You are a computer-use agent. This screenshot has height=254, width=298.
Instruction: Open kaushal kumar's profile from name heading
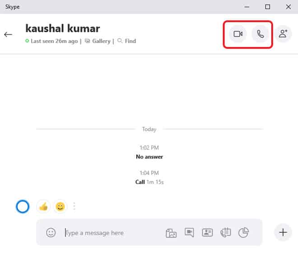point(63,28)
